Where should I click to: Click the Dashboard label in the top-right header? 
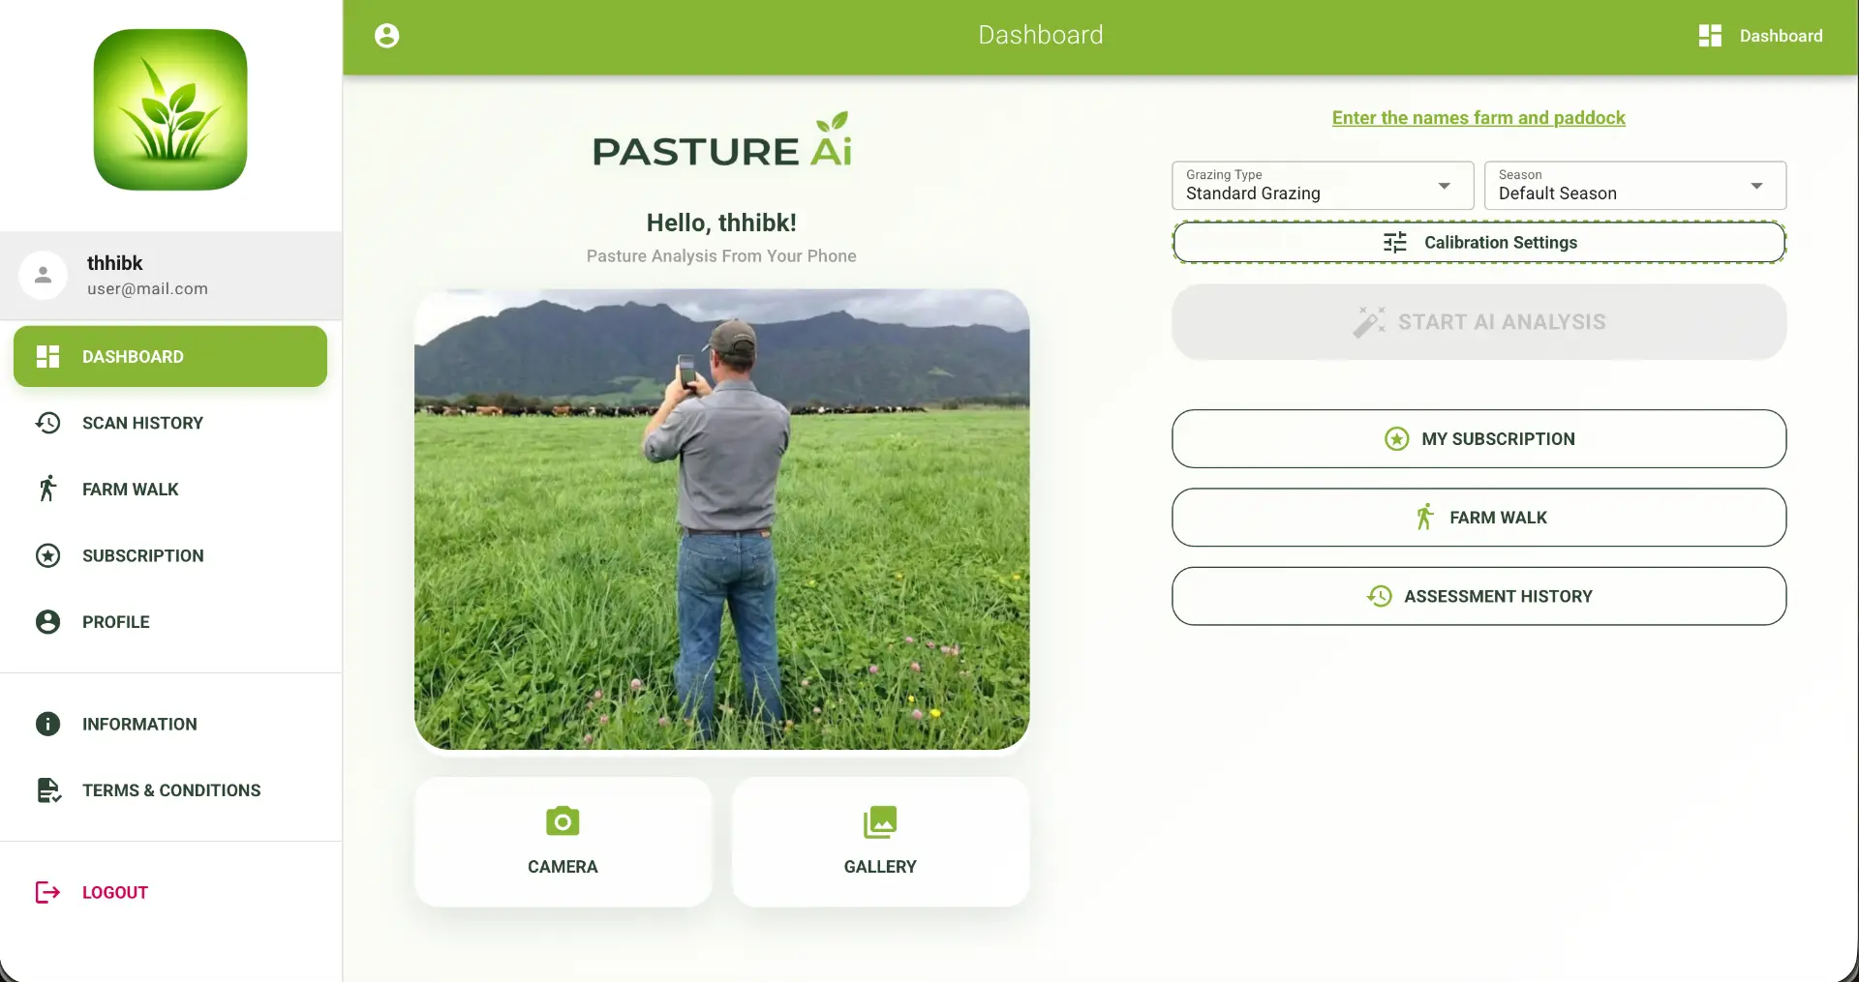point(1781,36)
